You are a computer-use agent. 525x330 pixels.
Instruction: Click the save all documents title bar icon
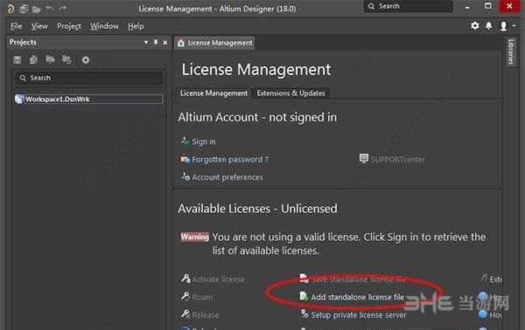coord(24,9)
